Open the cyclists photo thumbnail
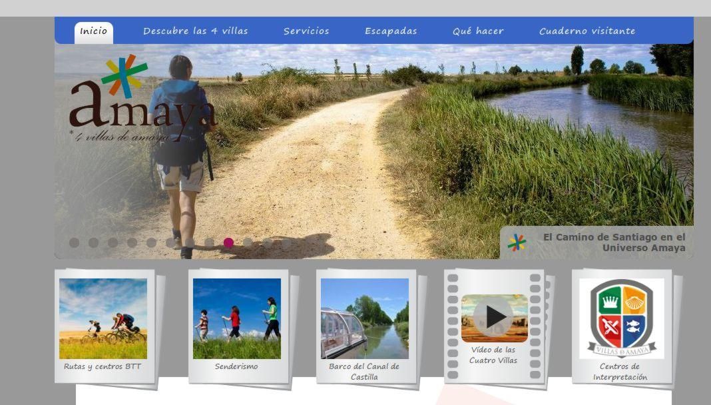Viewport: 711px width, 405px height. coord(103,319)
